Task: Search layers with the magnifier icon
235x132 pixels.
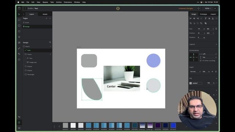Action: tap(50, 43)
